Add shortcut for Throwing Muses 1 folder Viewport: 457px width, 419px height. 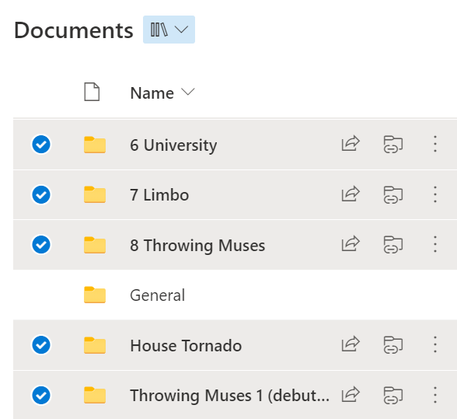click(x=393, y=396)
